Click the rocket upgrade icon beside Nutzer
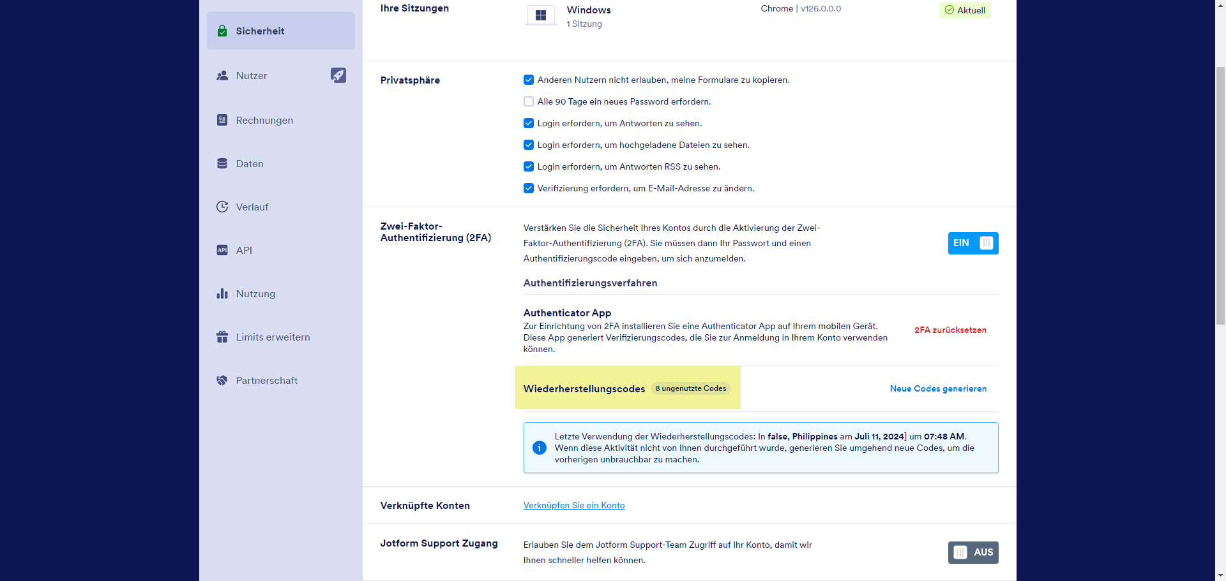The width and height of the screenshot is (1226, 581). pos(338,75)
